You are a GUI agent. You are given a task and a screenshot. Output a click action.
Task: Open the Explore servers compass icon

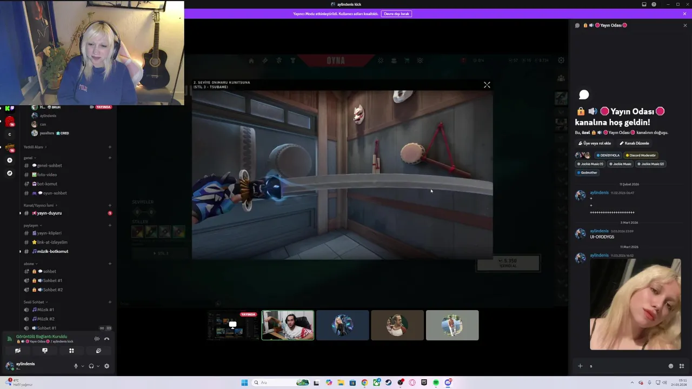tap(9, 173)
